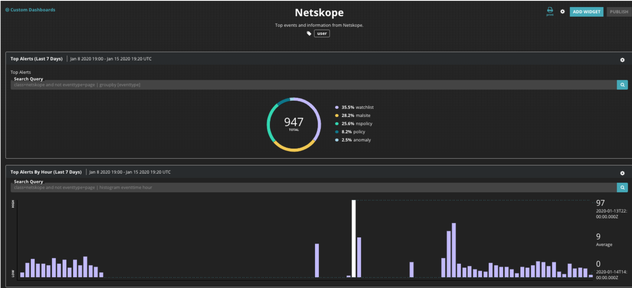
Task: Click the Top Alerts (Last 7 Days) title
Action: 36,59
